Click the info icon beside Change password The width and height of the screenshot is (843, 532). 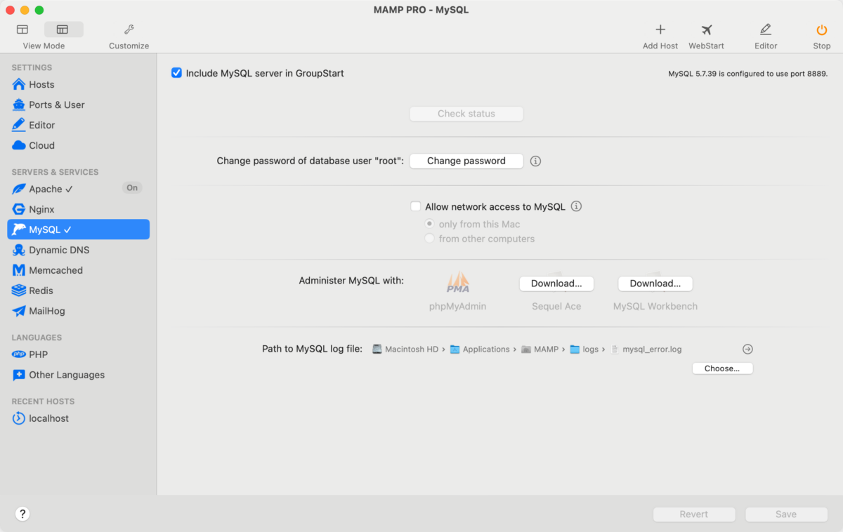click(x=535, y=161)
